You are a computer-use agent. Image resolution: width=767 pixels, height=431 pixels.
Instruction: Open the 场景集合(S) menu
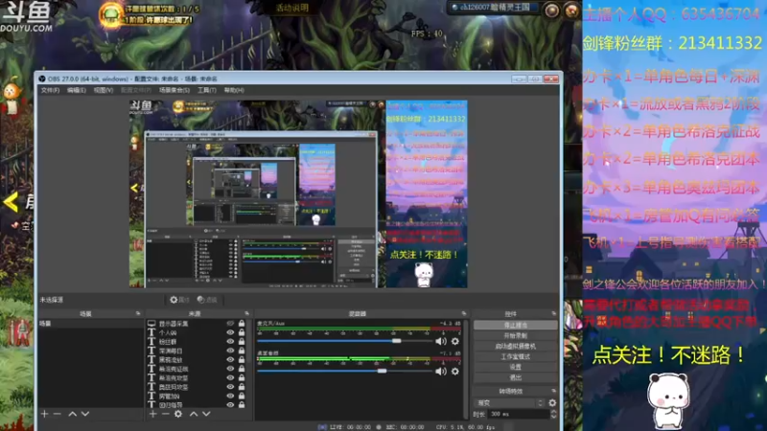(174, 90)
